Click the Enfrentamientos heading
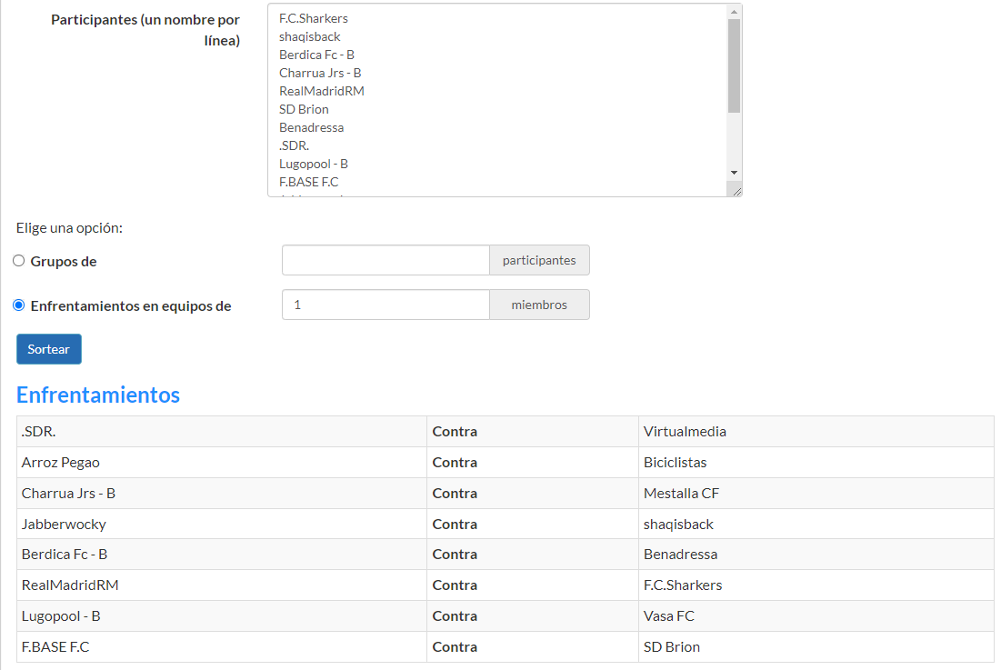Image resolution: width=1001 pixels, height=670 pixels. [98, 395]
